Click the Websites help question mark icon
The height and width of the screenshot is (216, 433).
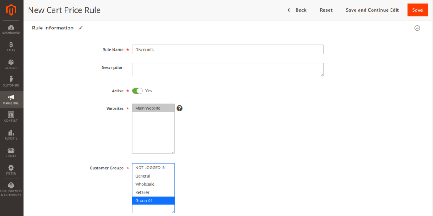(179, 108)
